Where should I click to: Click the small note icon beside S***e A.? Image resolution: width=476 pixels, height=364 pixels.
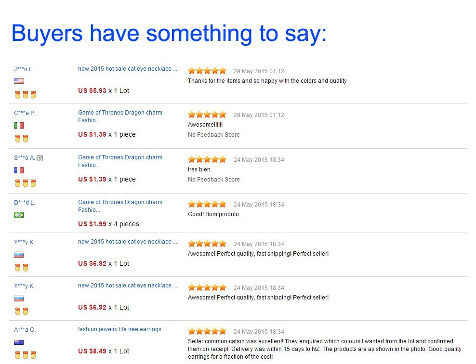click(x=40, y=158)
